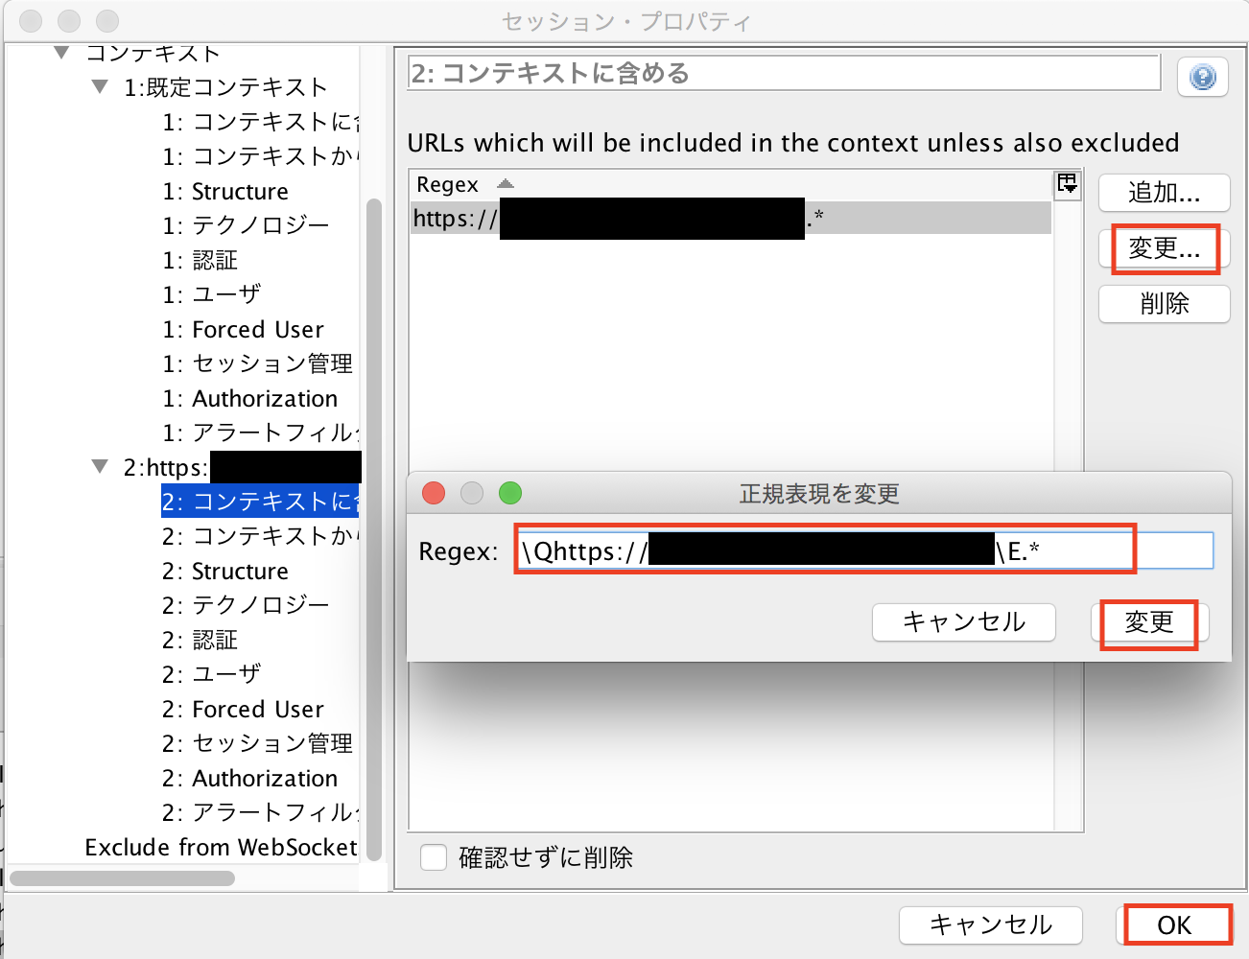Click the 削除 button
The width and height of the screenshot is (1249, 959).
pos(1164,304)
